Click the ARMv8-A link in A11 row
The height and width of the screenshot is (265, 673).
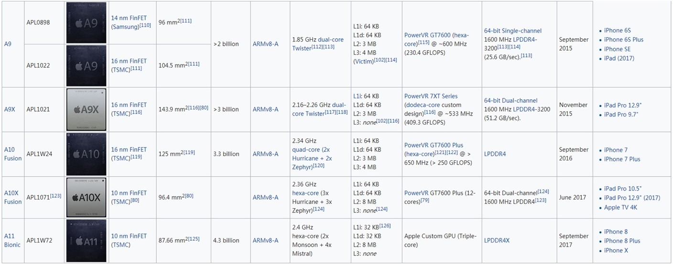pos(265,241)
